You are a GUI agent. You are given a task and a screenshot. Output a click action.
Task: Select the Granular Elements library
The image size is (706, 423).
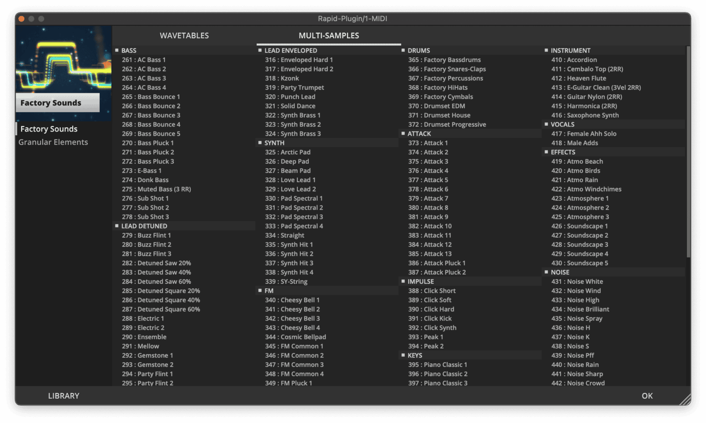pos(53,142)
